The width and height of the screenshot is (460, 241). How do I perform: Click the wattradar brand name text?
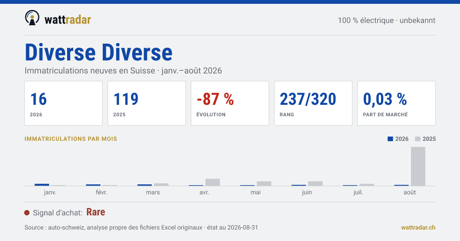tap(68, 20)
